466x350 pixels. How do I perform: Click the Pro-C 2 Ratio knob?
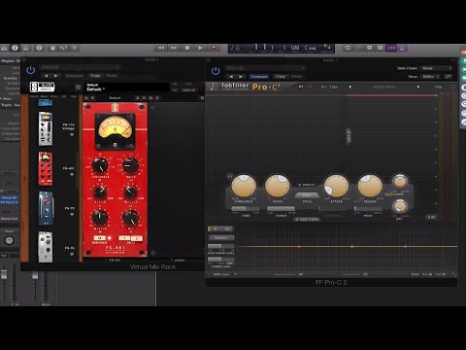(x=278, y=186)
